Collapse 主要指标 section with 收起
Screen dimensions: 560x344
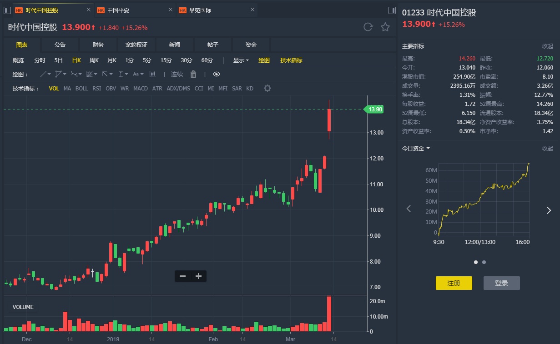[x=548, y=46]
